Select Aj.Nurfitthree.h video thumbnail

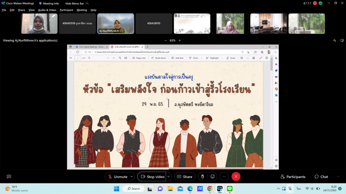point(115,23)
